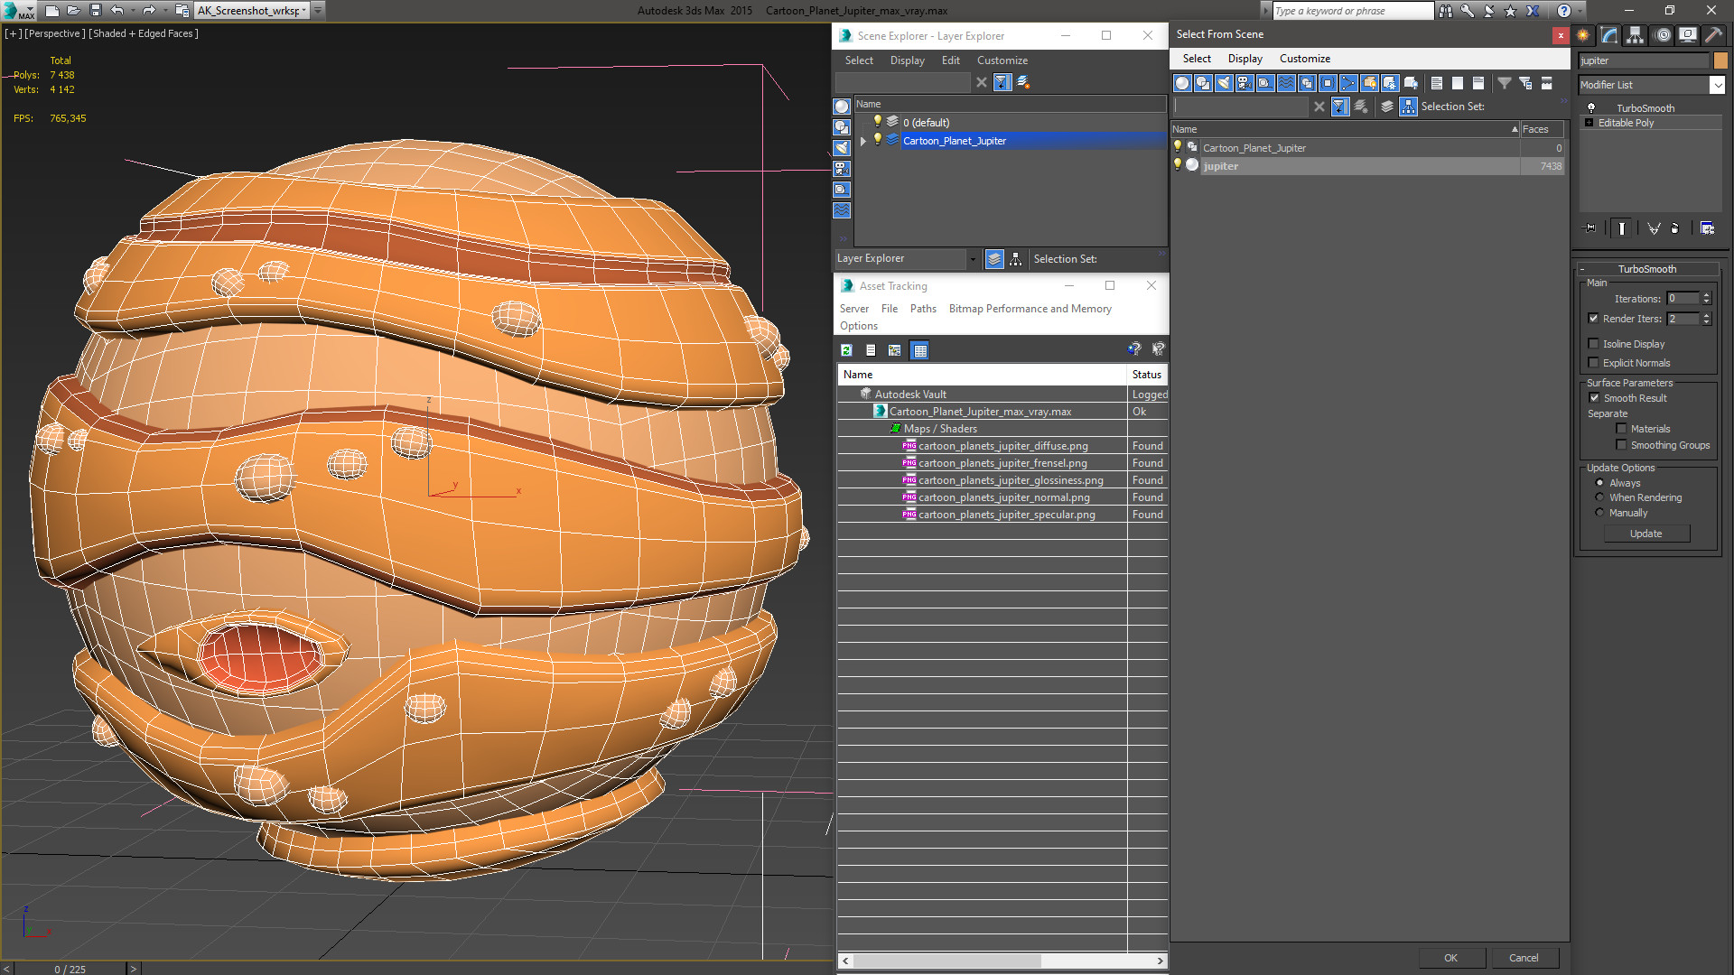
Task: Expand the Editable Poly modifier entry
Action: click(x=1589, y=123)
